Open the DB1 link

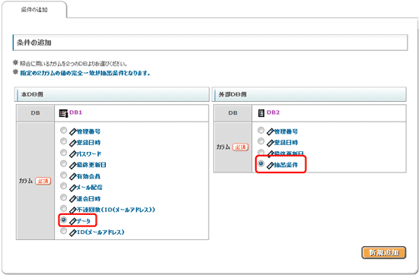75,112
